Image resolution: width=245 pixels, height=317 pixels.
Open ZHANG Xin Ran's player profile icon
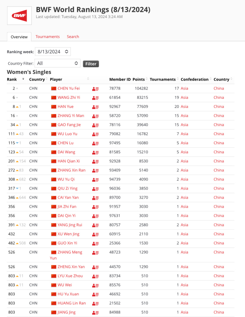[x=95, y=171]
